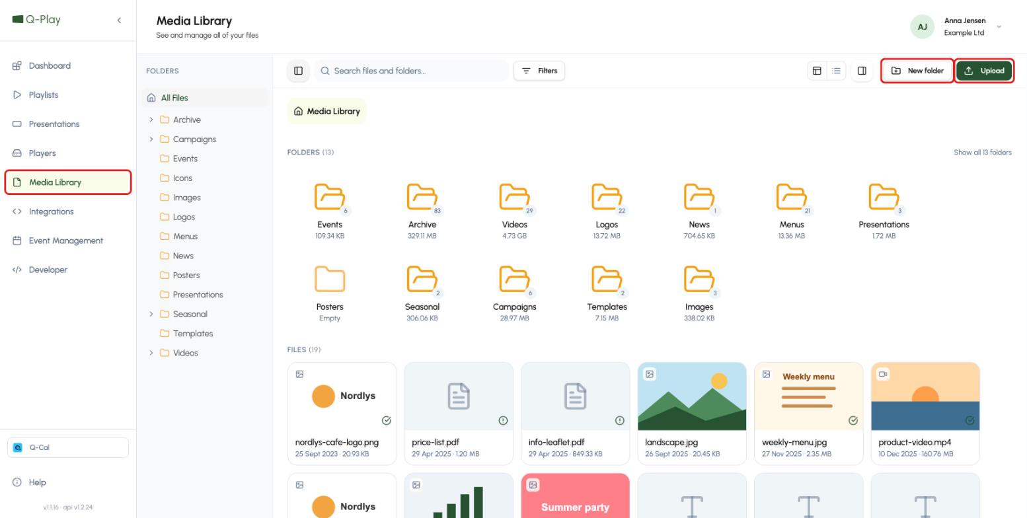The height and width of the screenshot is (518, 1027).
Task: Open the Videos folder icon in grid
Action: pos(514,197)
